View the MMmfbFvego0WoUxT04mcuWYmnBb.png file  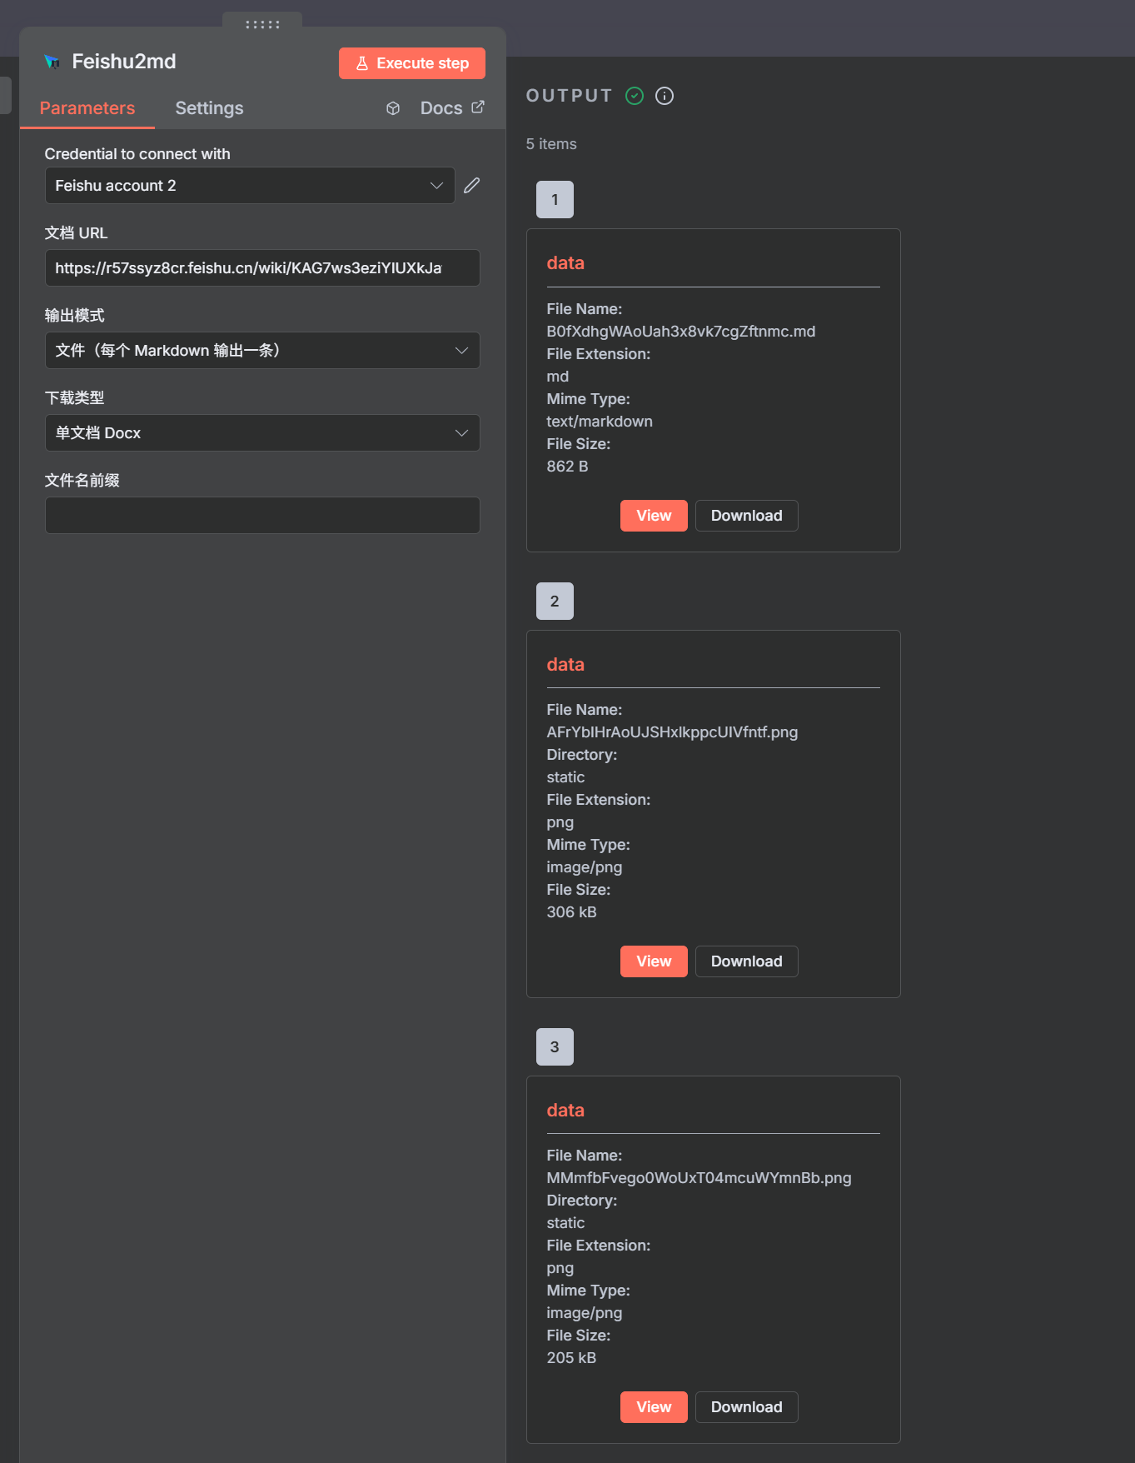pyautogui.click(x=654, y=1407)
